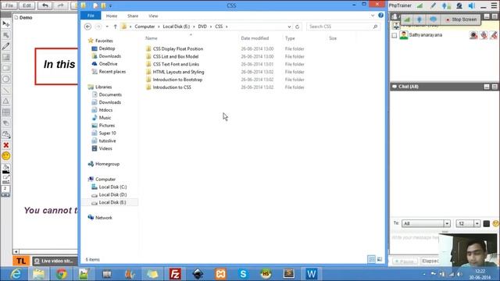Open Microsoft Word from the taskbar
The height and width of the screenshot is (281, 500).
tap(311, 274)
